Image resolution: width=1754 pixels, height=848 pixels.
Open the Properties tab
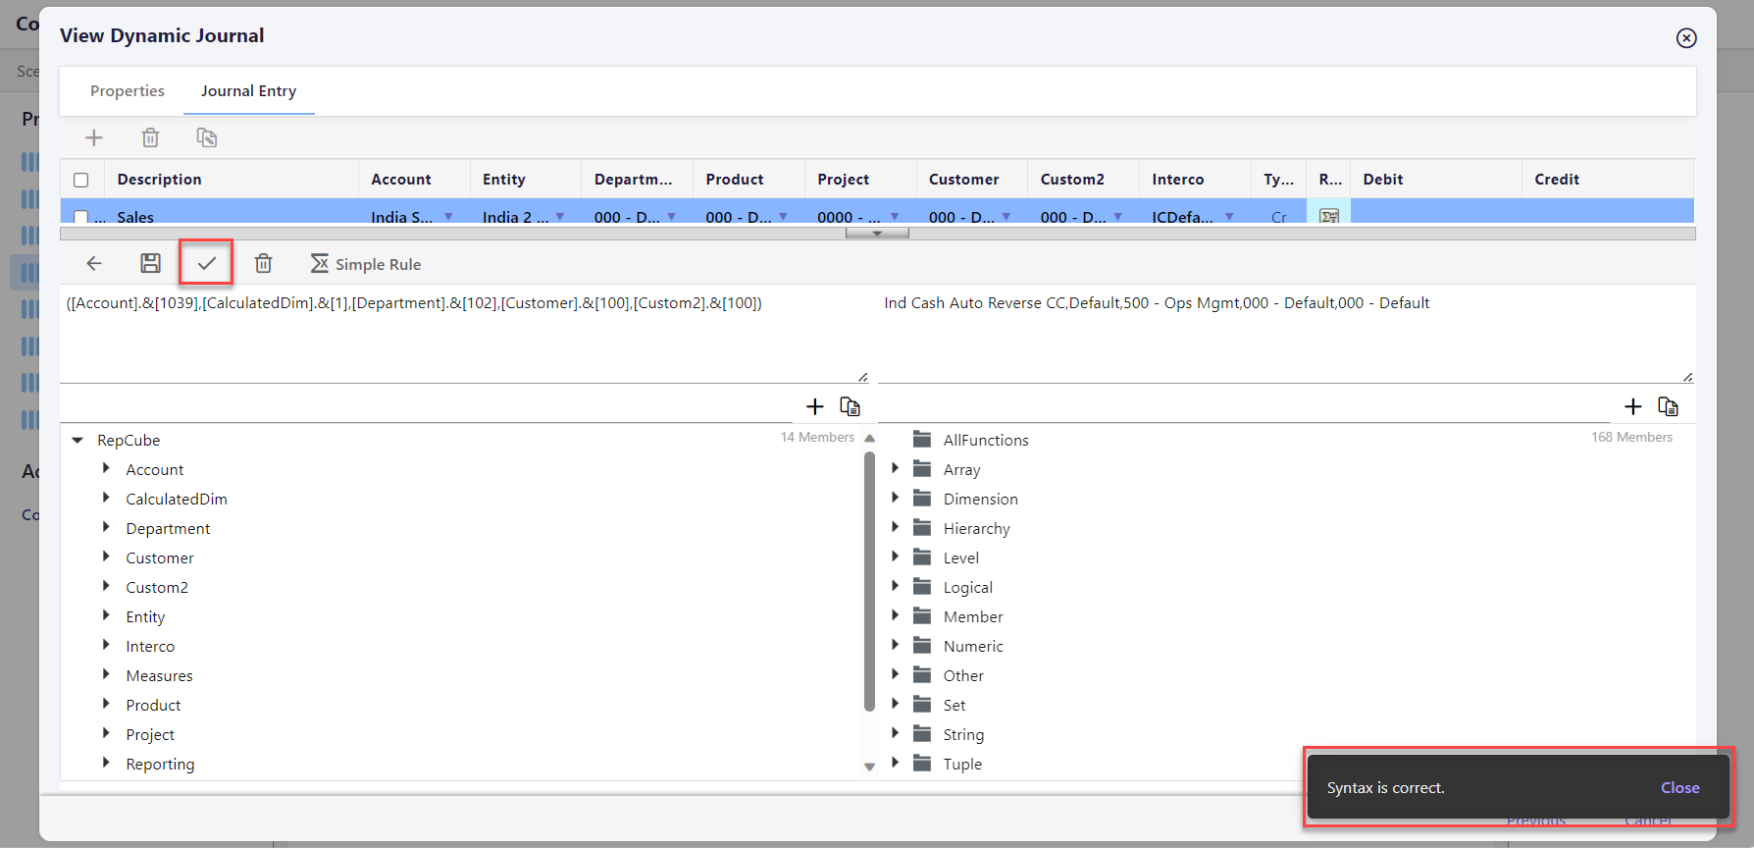pyautogui.click(x=128, y=91)
